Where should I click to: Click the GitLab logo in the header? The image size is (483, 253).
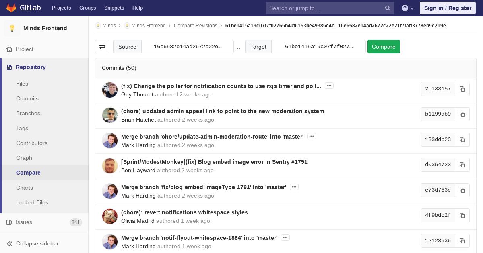23,8
